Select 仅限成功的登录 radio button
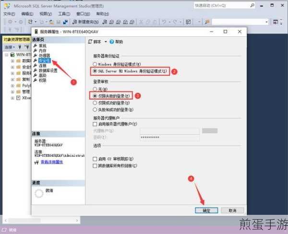The height and width of the screenshot is (234, 288). [x=95, y=103]
